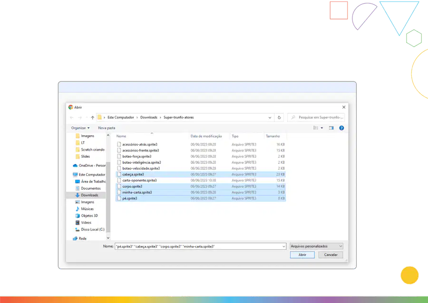Focus the Pesquisar em Super-trunfo search box
Image resolution: width=428 pixels, height=303 pixels.
point(316,118)
